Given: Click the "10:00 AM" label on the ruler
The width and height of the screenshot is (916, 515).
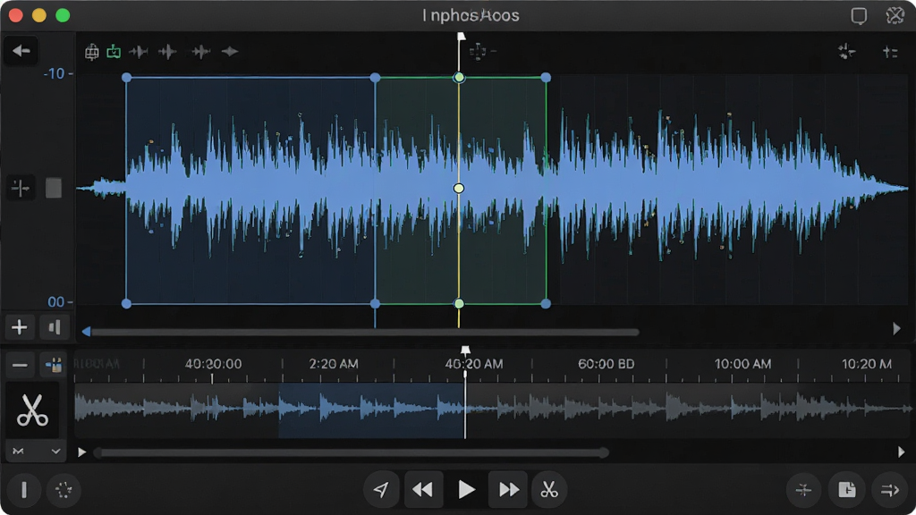Looking at the screenshot, I should click(x=743, y=364).
